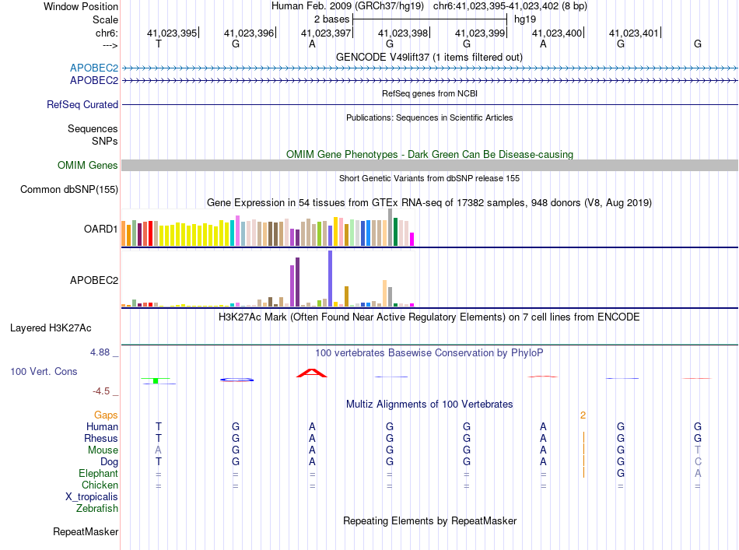The width and height of the screenshot is (739, 550).
Task: Select the Scale track label
Action: [105, 19]
